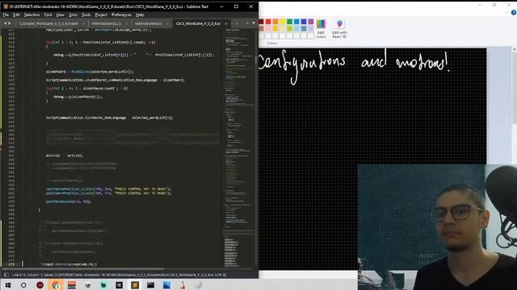Switch to the MethodExtend.cs tab
Image resolution: width=517 pixels, height=290 pixels.
pos(149,23)
